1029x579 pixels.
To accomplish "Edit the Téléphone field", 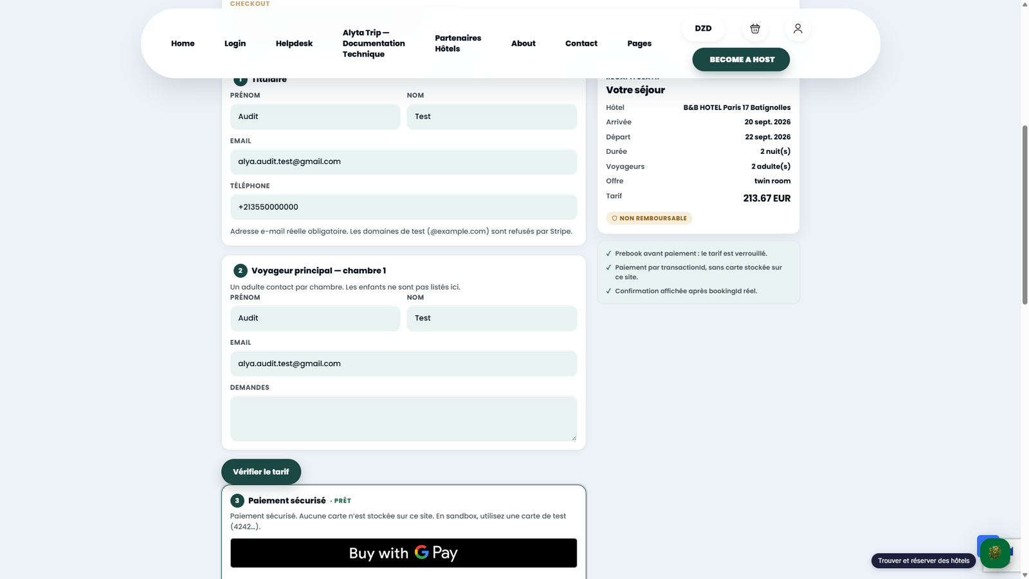I will tap(404, 207).
